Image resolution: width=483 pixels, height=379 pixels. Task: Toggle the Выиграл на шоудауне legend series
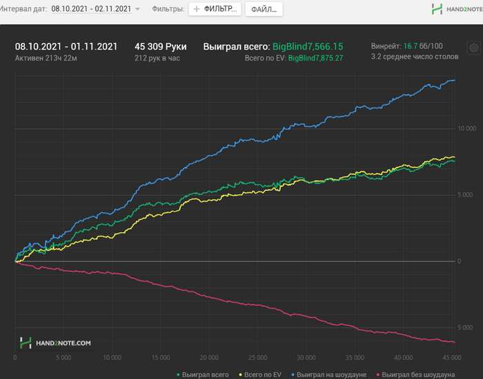pos(328,375)
